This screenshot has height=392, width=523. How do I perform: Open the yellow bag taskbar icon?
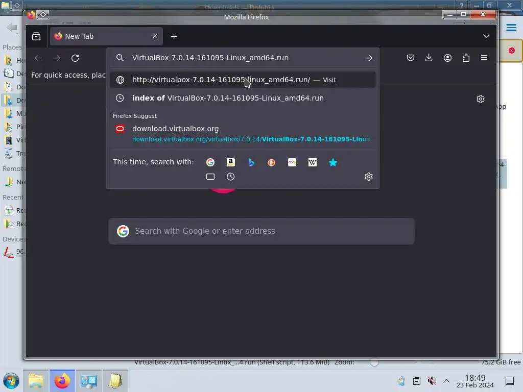115,381
